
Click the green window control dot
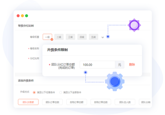coord(27,16)
